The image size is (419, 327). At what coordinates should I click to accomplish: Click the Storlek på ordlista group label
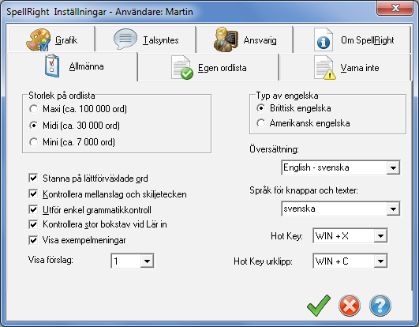pos(62,96)
